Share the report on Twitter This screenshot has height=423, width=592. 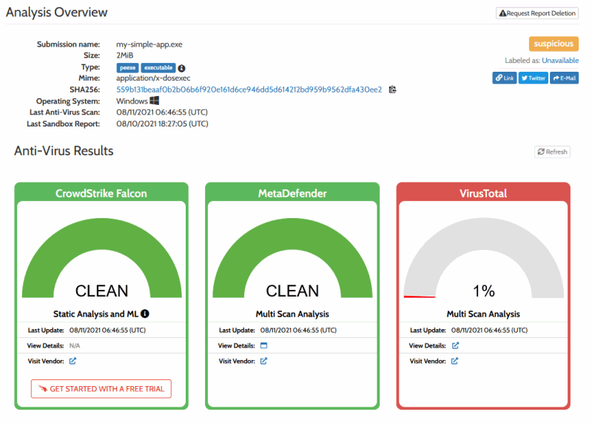click(x=533, y=78)
